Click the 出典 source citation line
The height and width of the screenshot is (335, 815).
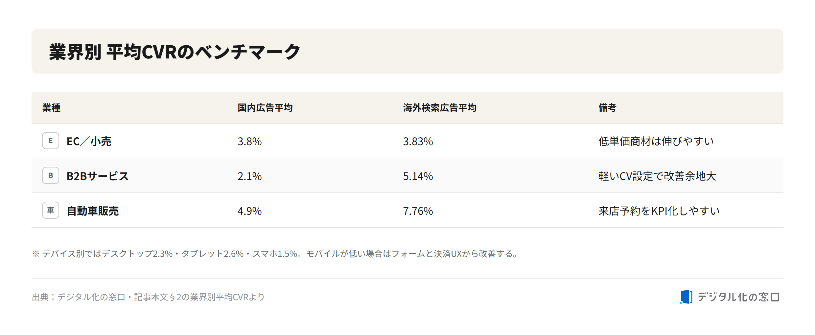click(148, 297)
